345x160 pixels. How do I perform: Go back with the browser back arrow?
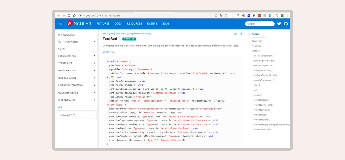[x=59, y=15]
